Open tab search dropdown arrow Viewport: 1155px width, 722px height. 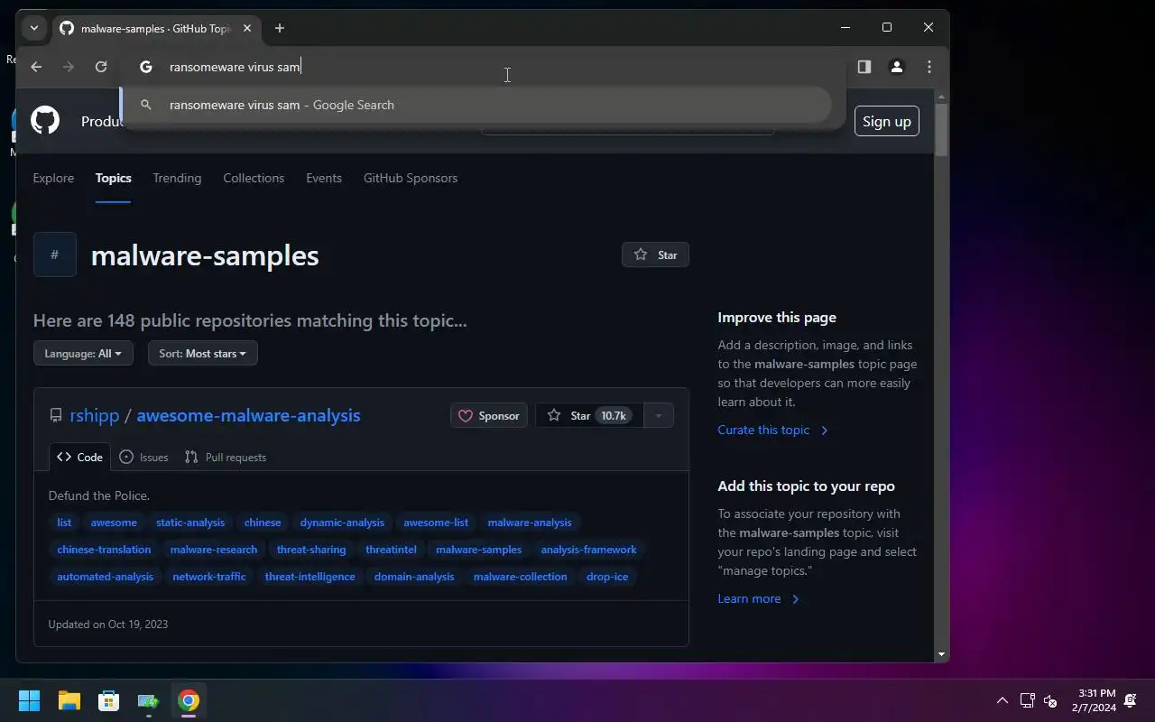pyautogui.click(x=34, y=28)
